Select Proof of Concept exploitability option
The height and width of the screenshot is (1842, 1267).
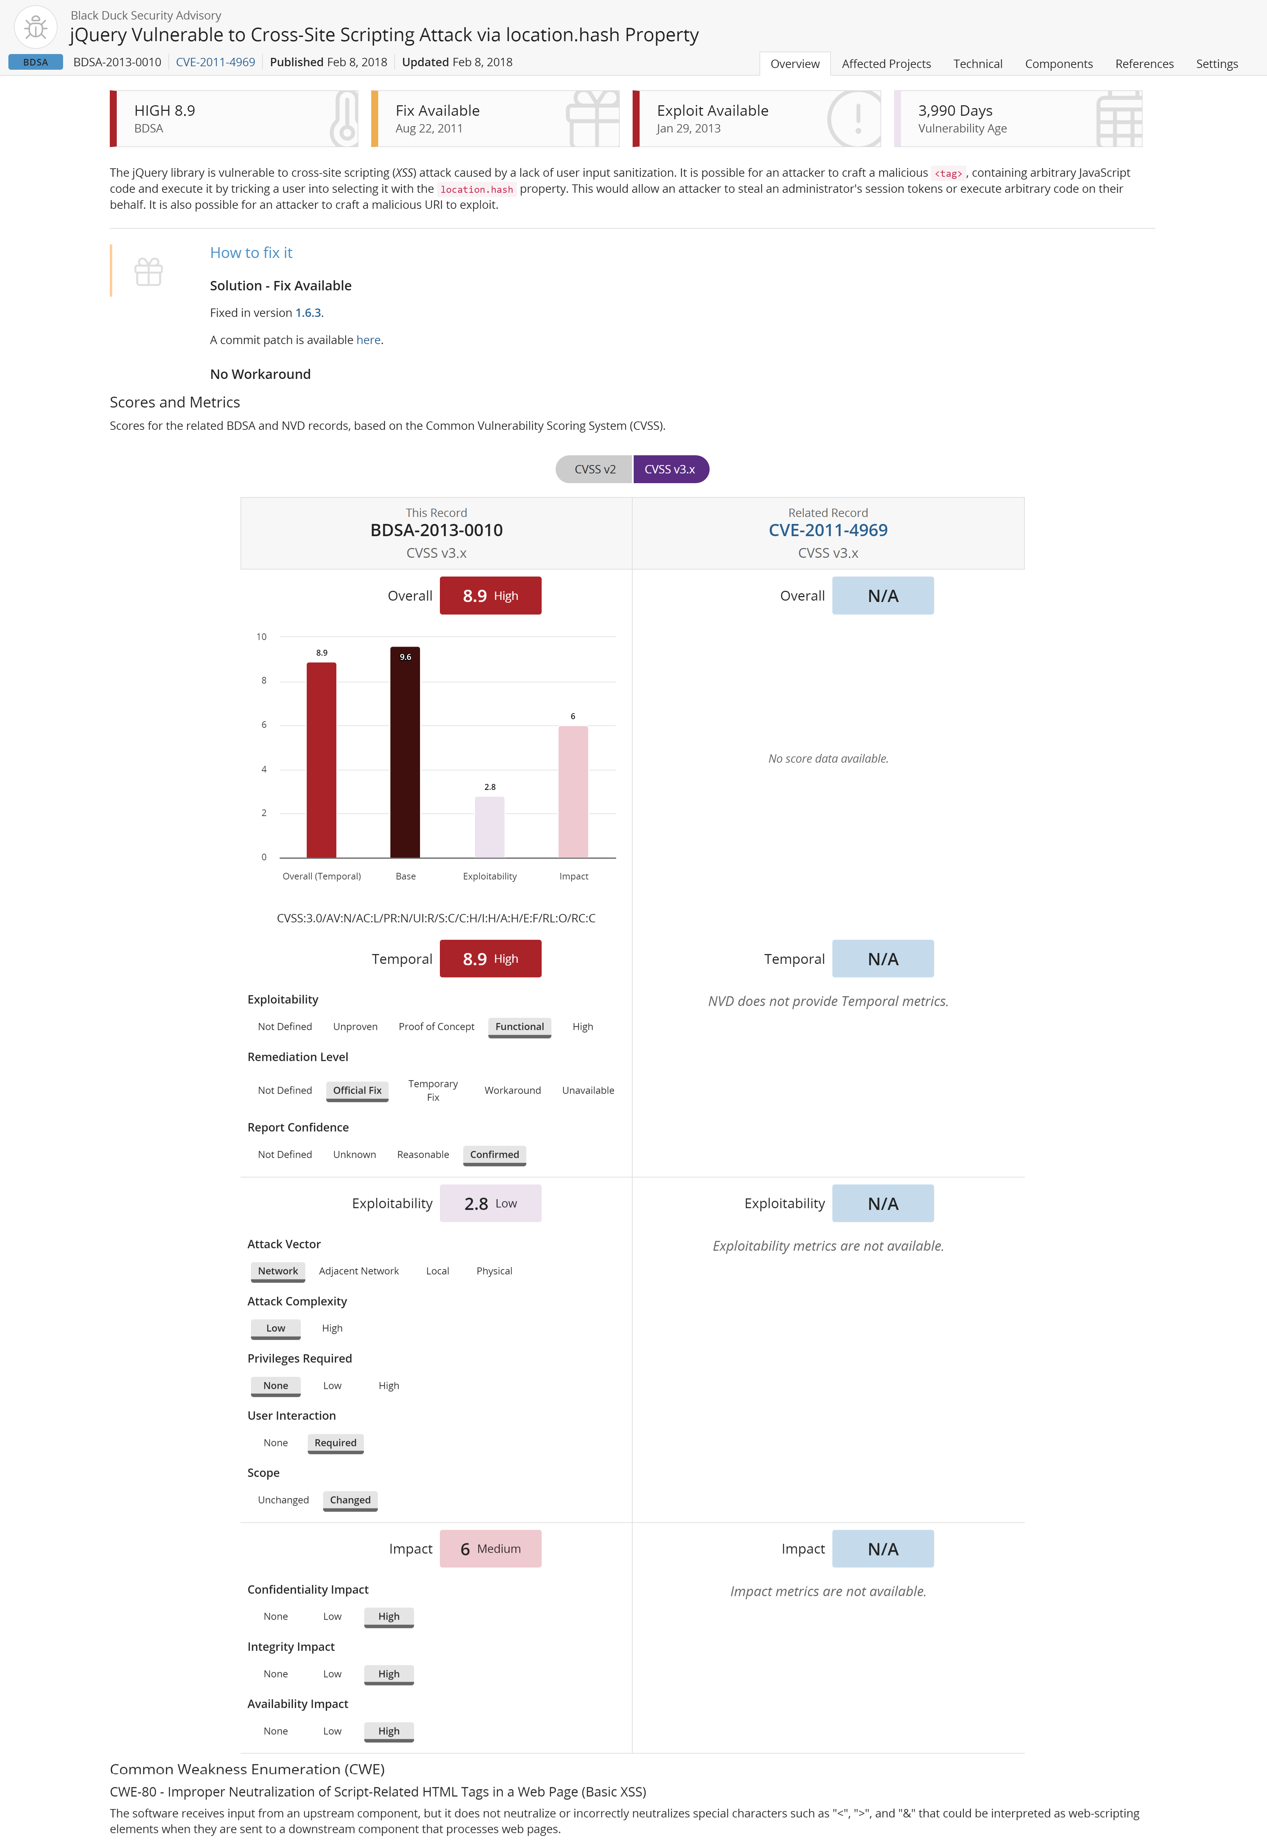436,1027
